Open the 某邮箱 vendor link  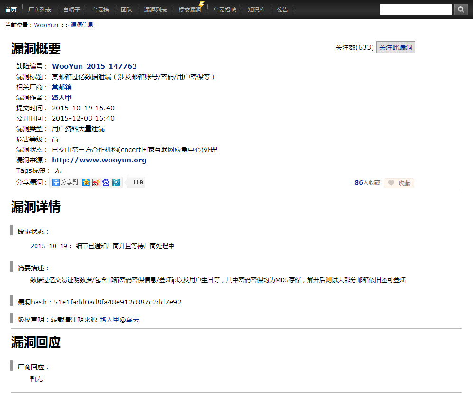[x=62, y=87]
